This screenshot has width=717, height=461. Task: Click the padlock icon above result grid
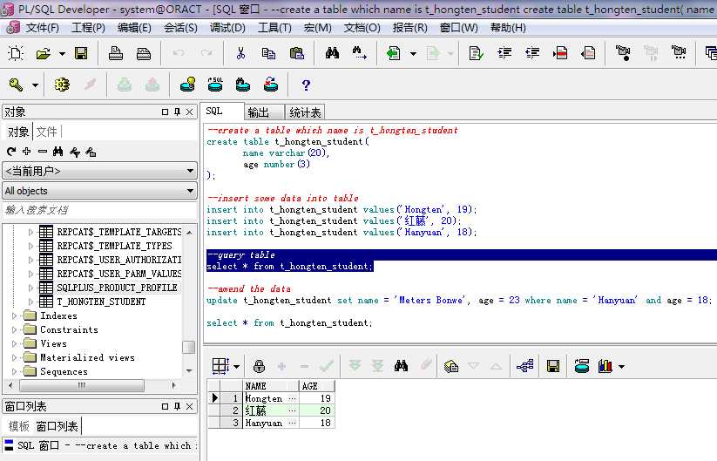(259, 366)
